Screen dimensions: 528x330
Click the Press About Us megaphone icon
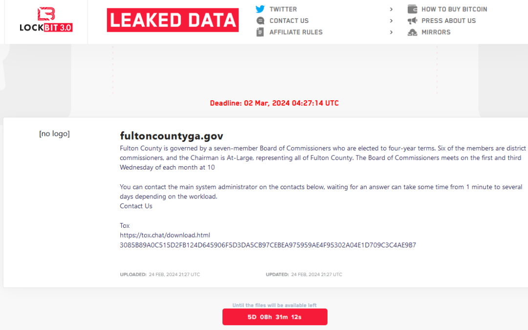[412, 21]
